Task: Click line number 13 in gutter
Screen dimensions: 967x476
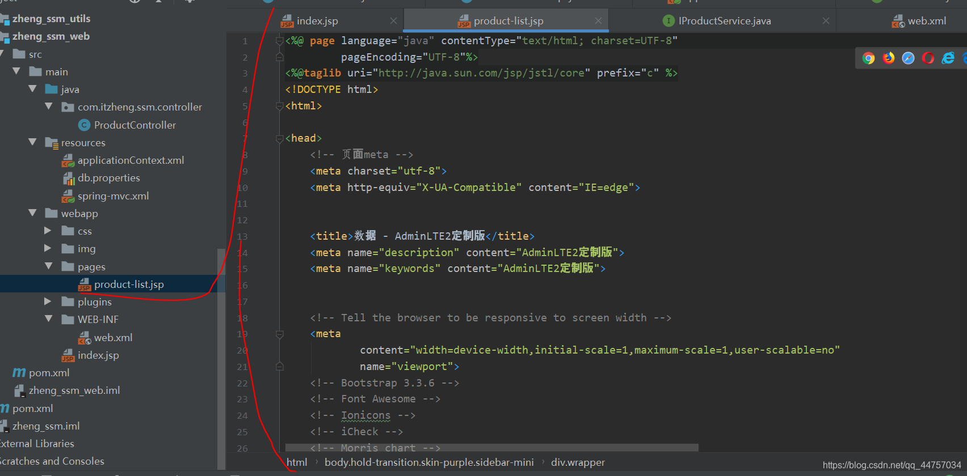Action: pos(242,237)
